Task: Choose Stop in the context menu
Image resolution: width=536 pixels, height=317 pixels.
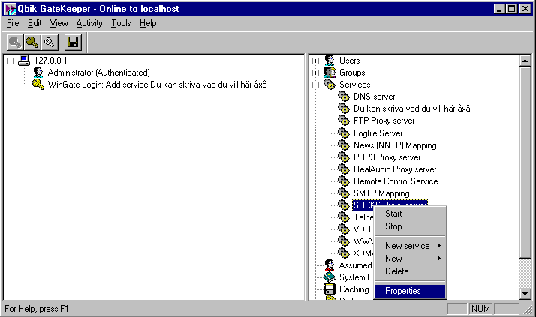Action: 410,226
